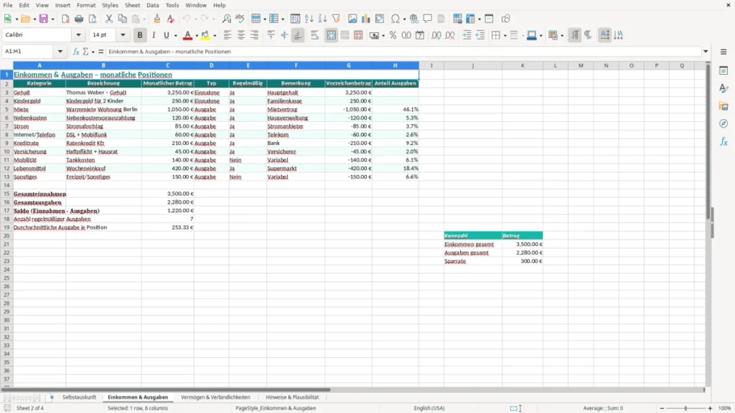Format the cells as date (calendar icon)
Image resolution: width=735 pixels, height=413 pixels.
coord(420,35)
